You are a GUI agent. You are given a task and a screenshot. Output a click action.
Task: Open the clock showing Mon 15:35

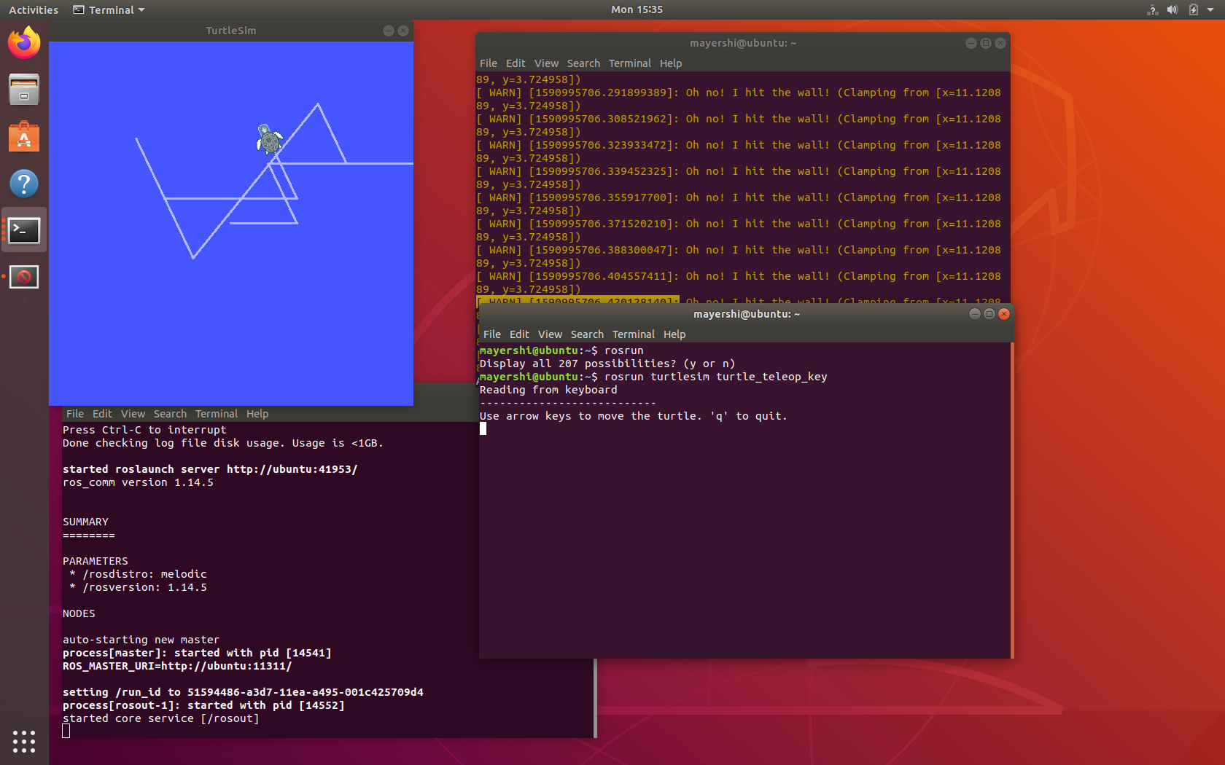click(637, 9)
